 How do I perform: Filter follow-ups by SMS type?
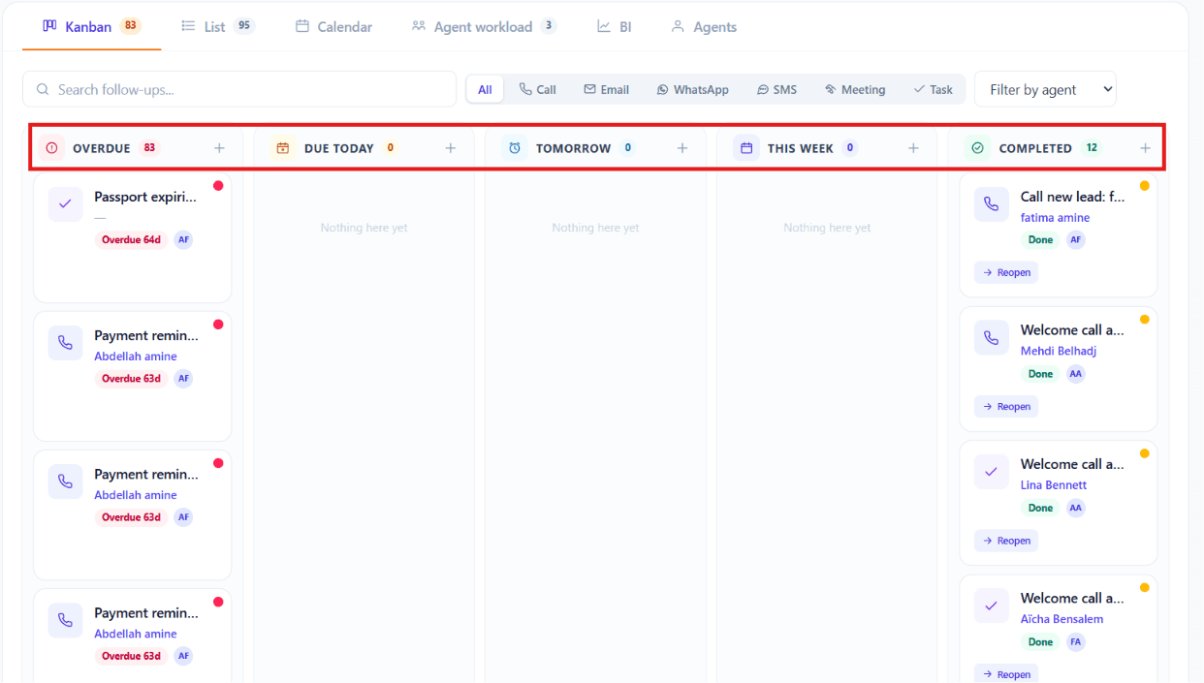coord(776,89)
